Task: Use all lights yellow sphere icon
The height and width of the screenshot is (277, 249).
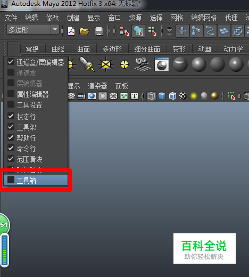Action: (194, 96)
